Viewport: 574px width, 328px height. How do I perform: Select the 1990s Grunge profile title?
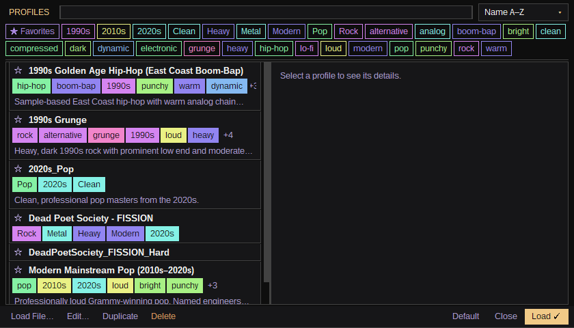tap(57, 120)
